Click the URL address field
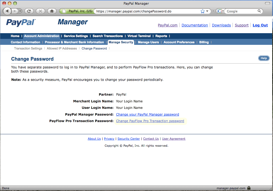 (x=147, y=11)
